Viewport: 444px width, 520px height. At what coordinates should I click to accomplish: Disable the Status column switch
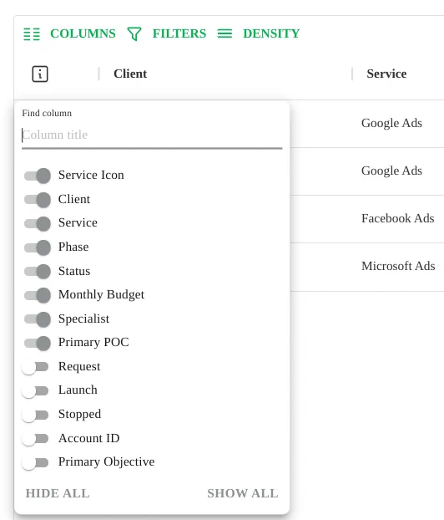(38, 271)
